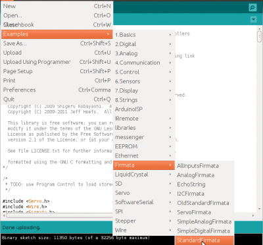This screenshot has width=263, height=245.
Task: Open the ServoFirmata example
Action: coord(204,212)
